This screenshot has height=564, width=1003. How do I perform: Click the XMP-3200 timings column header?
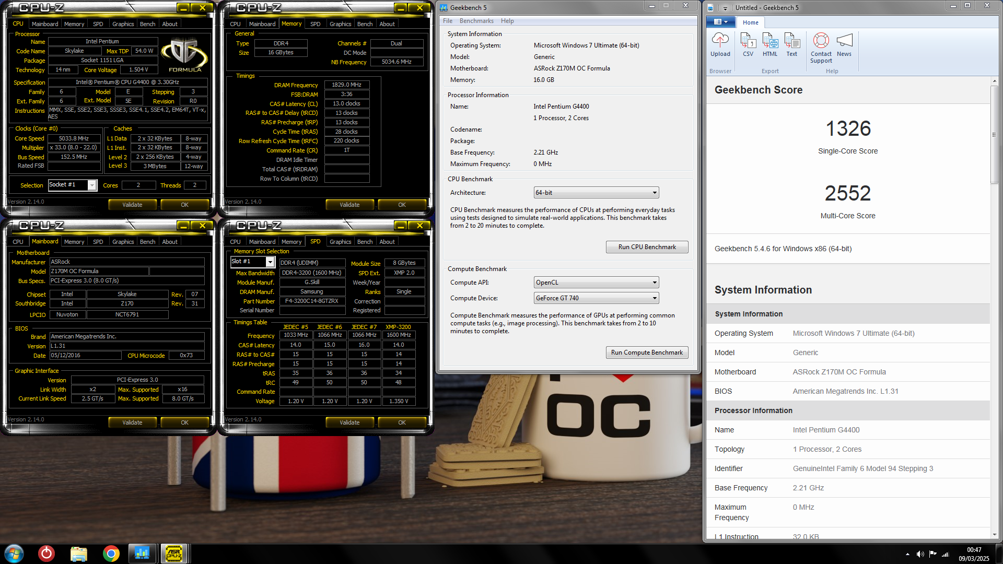[398, 327]
